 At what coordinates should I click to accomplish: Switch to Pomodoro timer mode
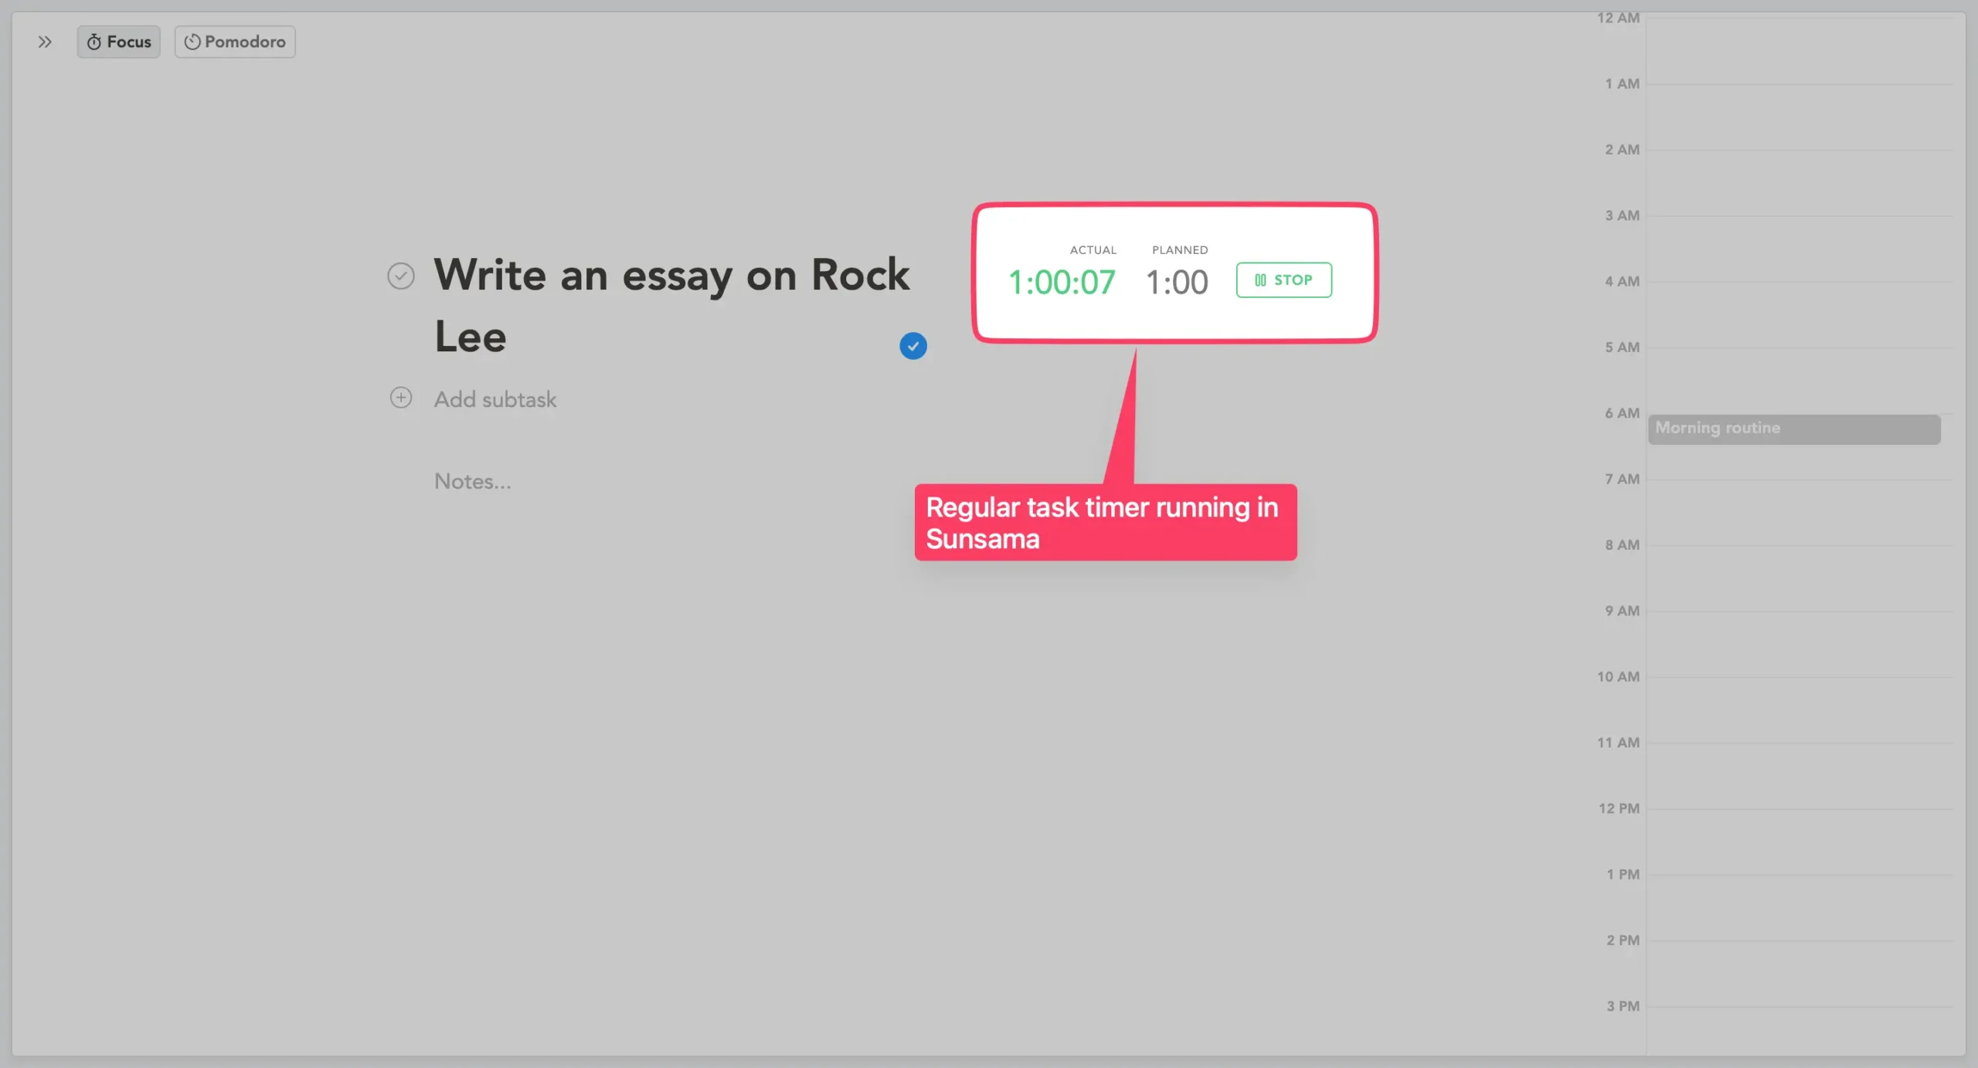point(235,42)
